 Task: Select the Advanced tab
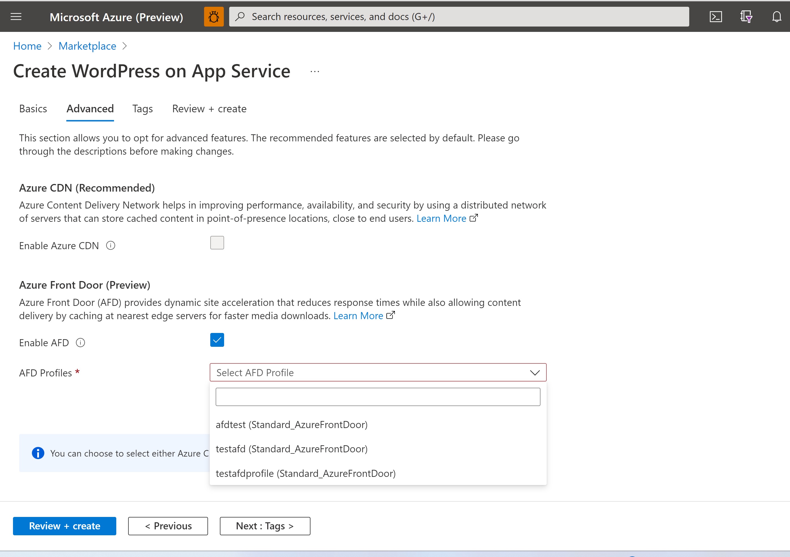click(x=90, y=109)
